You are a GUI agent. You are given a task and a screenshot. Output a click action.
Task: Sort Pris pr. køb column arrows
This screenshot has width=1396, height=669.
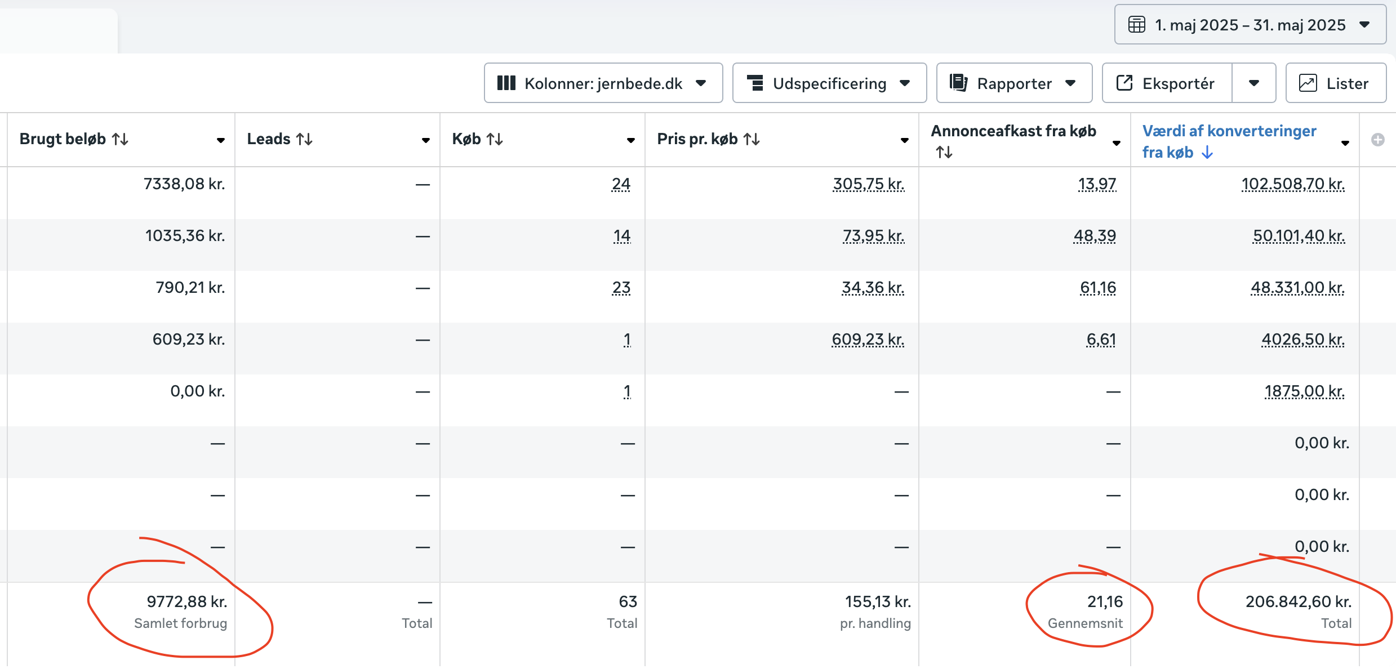(x=752, y=139)
